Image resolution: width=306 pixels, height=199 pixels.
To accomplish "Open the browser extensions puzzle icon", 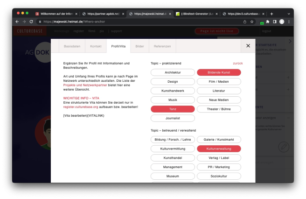I will click(x=268, y=21).
